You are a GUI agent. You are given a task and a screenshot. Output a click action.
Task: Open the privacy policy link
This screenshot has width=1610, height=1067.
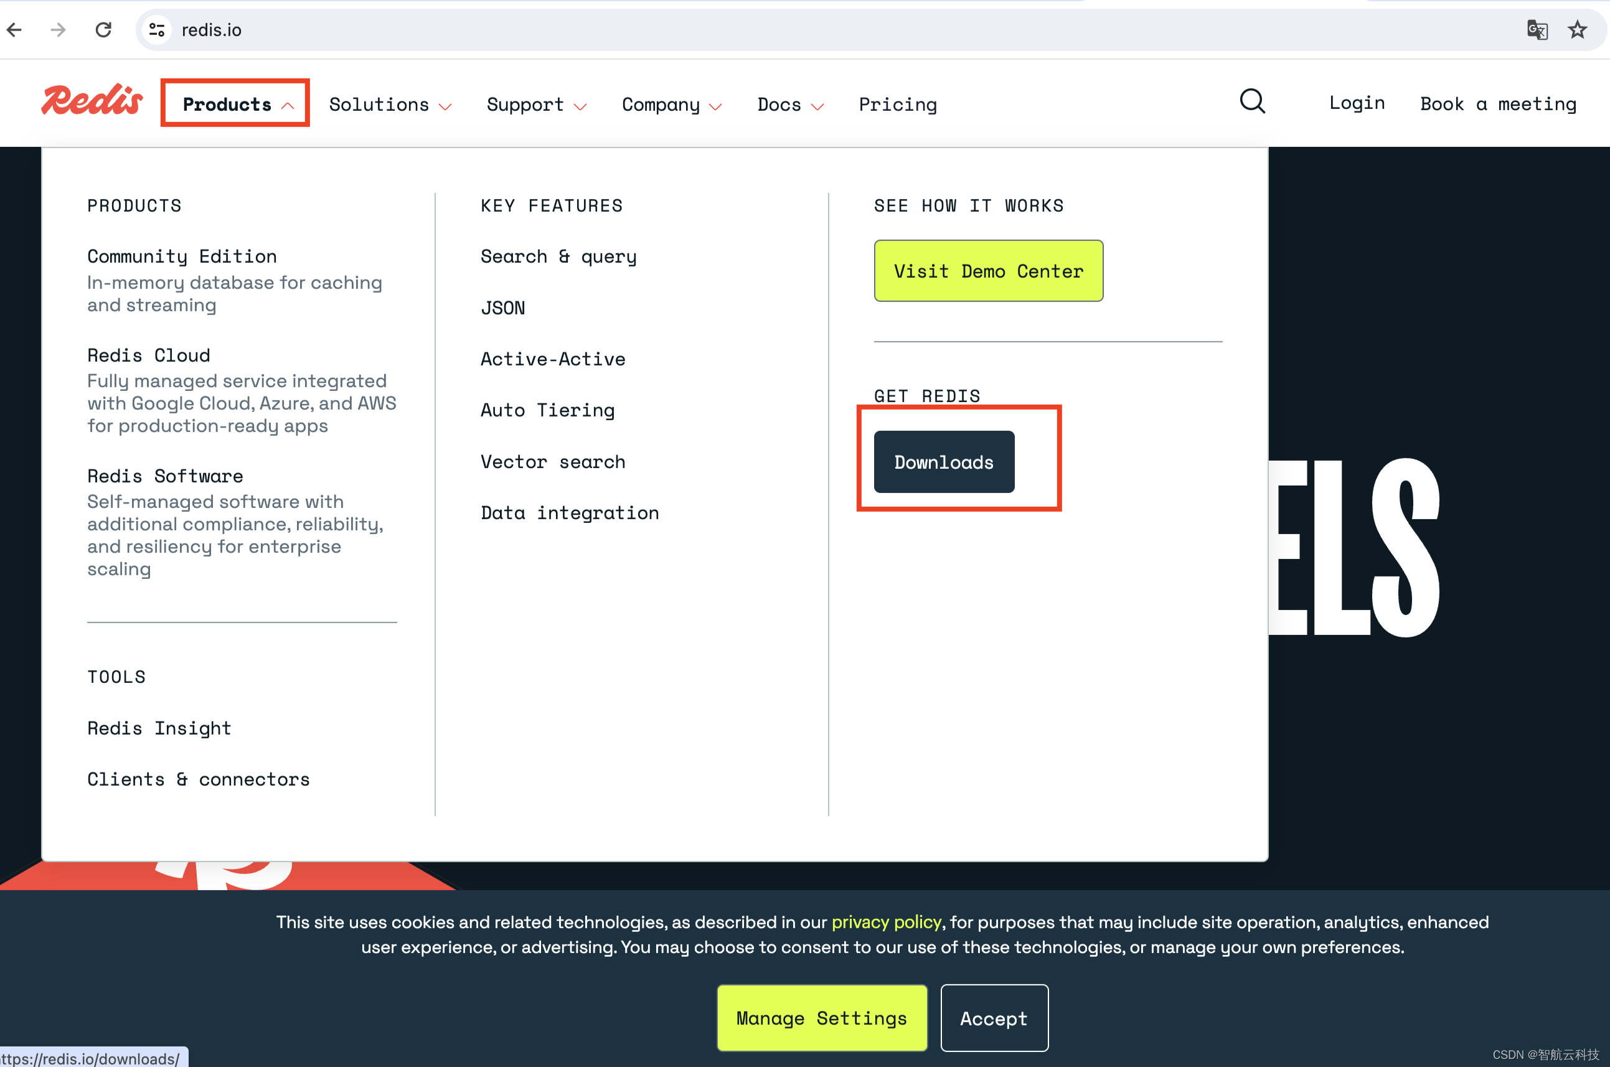[886, 922]
